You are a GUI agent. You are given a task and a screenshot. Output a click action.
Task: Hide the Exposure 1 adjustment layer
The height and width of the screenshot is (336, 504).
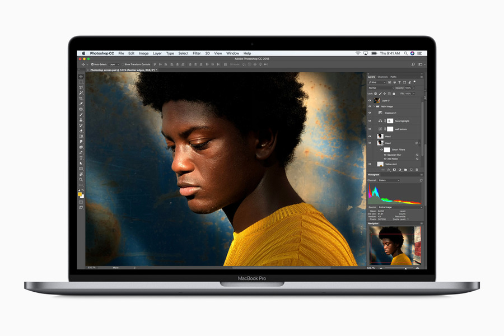point(370,113)
